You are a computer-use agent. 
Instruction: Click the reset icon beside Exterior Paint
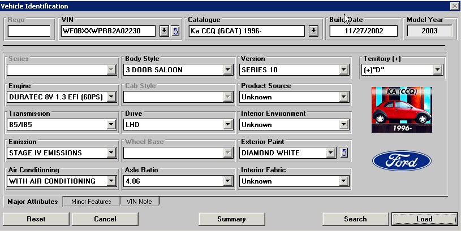343,152
